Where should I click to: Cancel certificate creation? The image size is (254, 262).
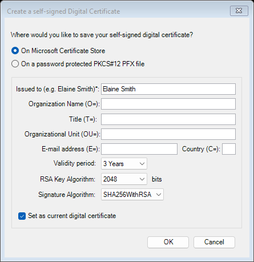pyautogui.click(x=214, y=242)
